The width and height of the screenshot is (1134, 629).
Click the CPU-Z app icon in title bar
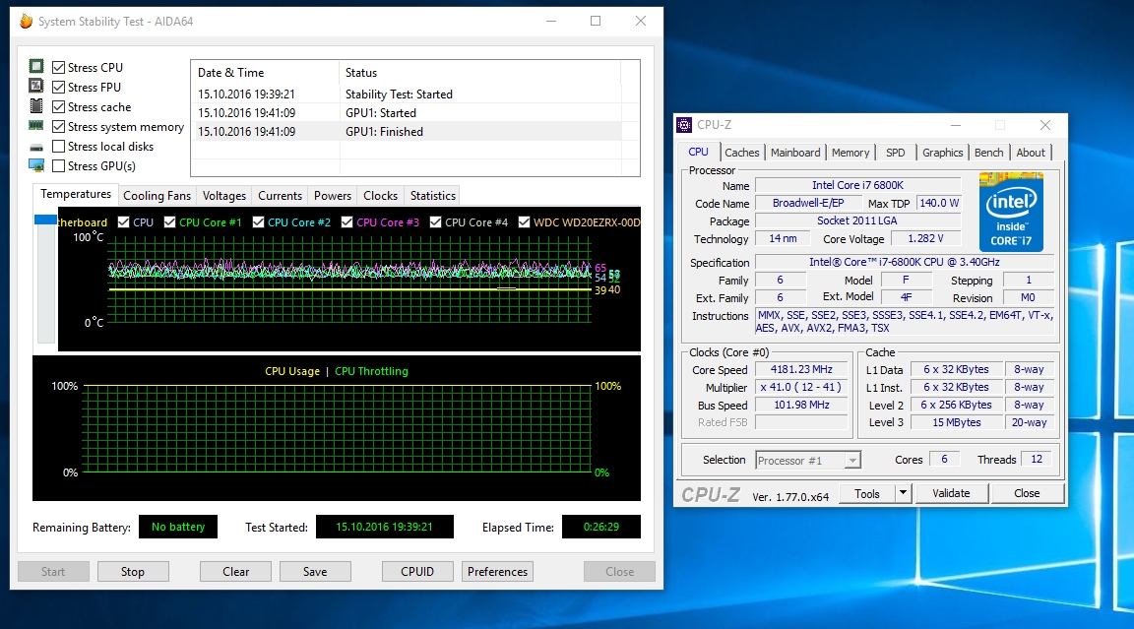[684, 125]
